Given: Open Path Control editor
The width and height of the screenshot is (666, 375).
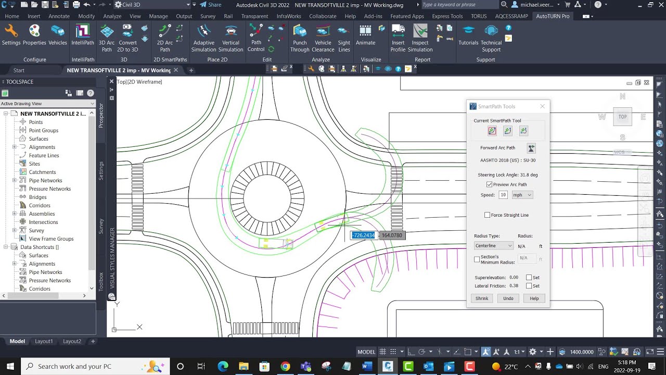Looking at the screenshot, I should point(255,39).
